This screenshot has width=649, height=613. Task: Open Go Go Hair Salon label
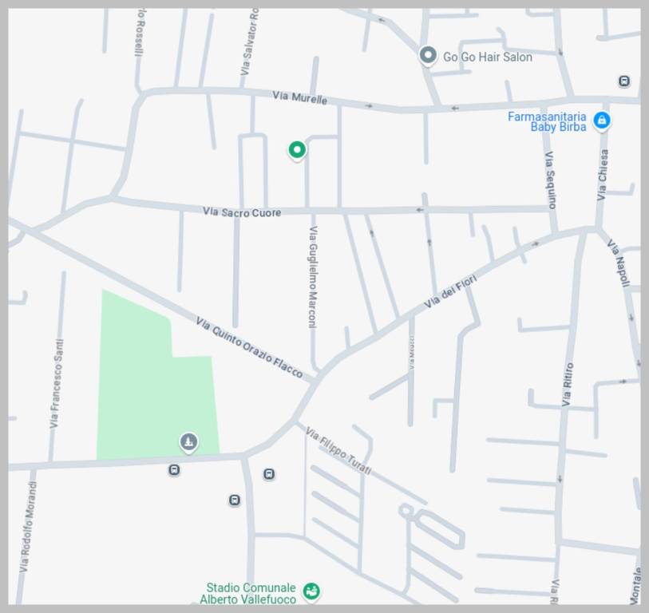488,57
